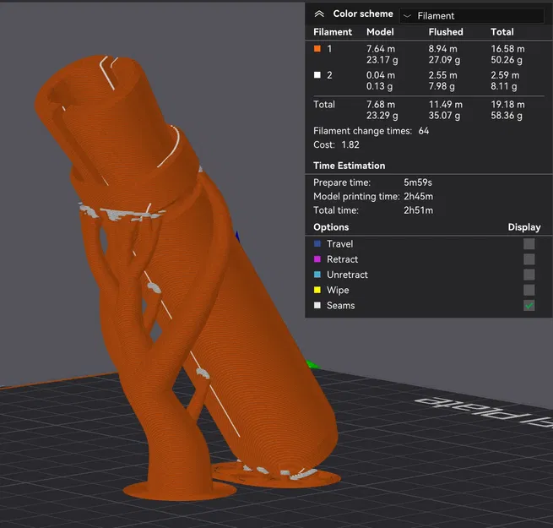Click the '8.94 m' flushed value
553x528 pixels.
coord(442,49)
